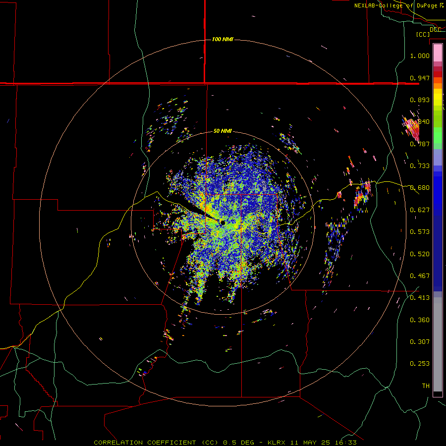Click the 0.307 legend value
Screen dimensions: 446x446
point(420,342)
